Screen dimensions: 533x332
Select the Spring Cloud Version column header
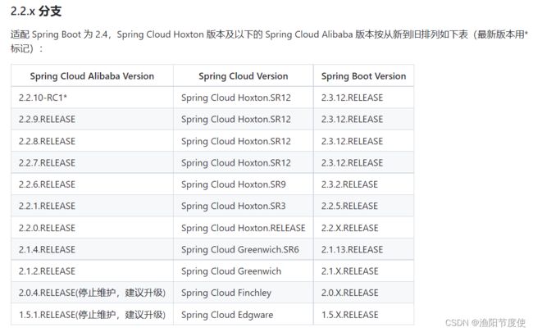(244, 75)
